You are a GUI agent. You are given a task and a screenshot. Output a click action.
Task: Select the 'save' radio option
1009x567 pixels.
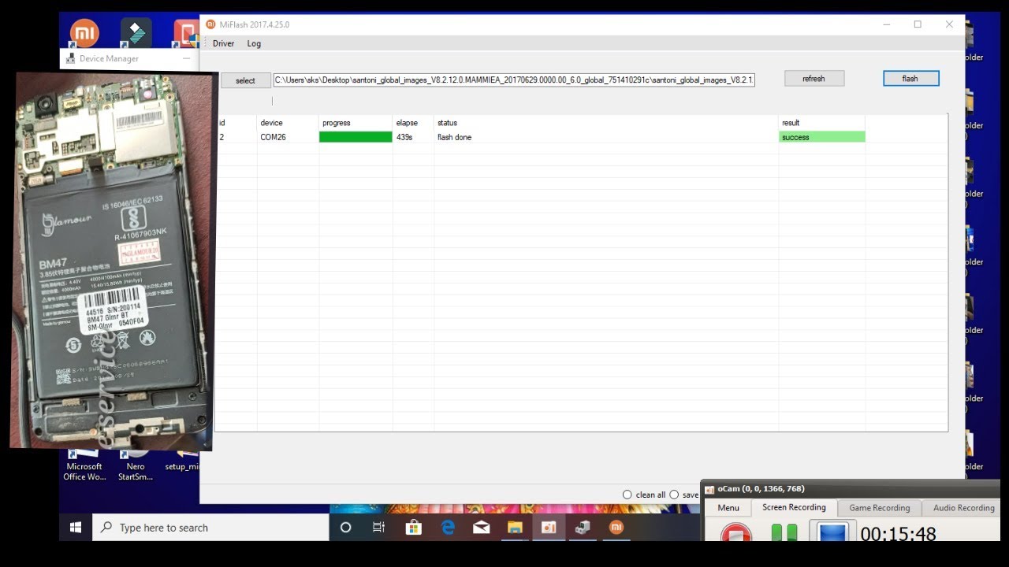tap(674, 495)
